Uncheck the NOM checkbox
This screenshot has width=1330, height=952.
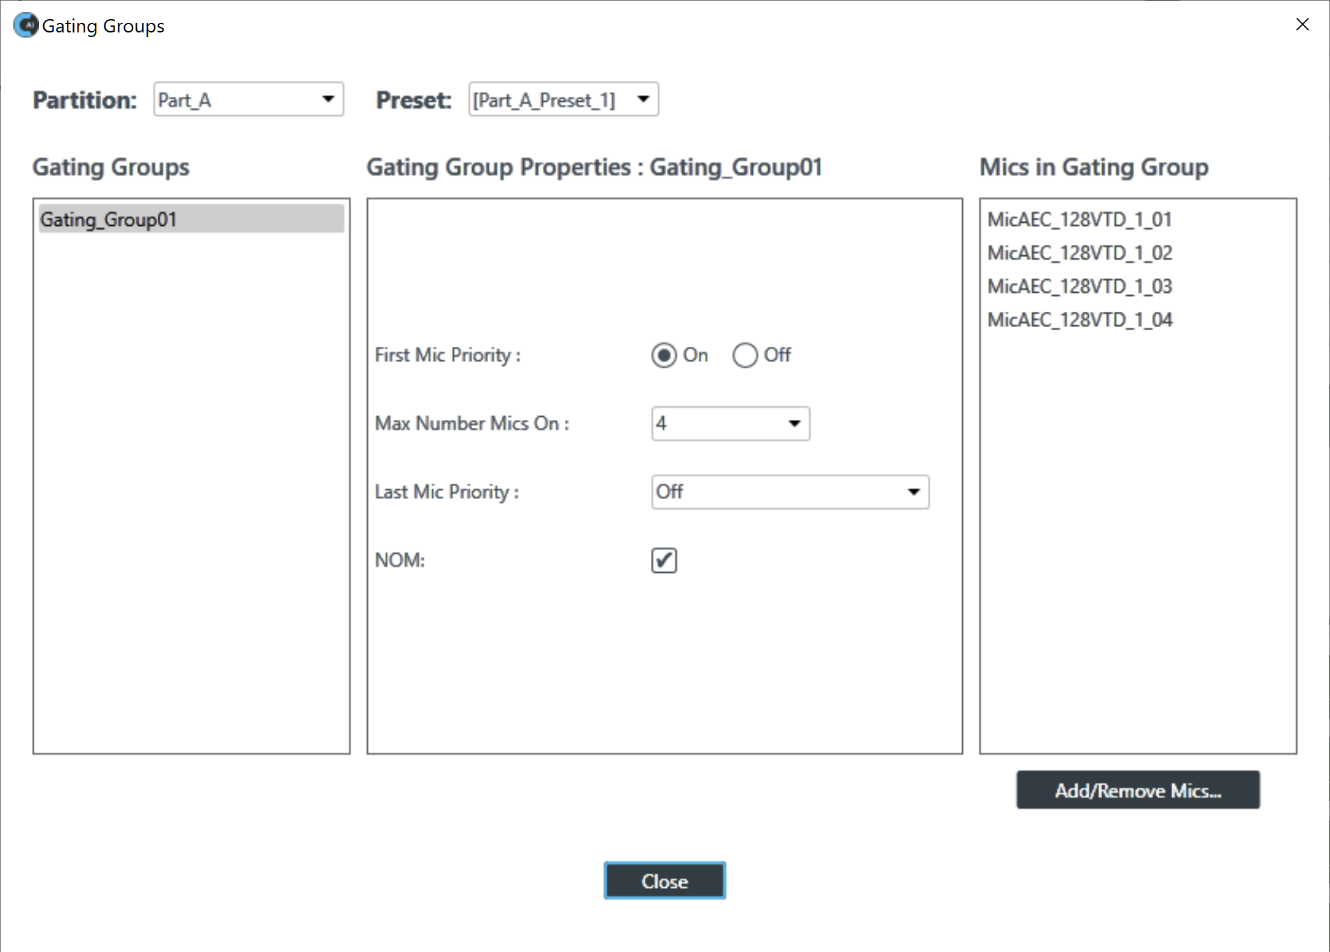(x=663, y=561)
